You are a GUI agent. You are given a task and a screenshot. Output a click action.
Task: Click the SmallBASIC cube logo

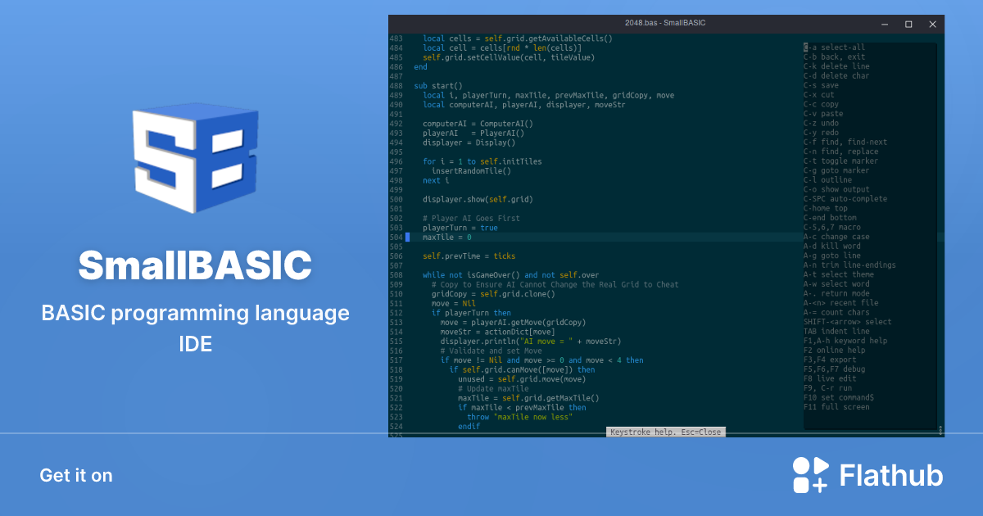click(194, 160)
